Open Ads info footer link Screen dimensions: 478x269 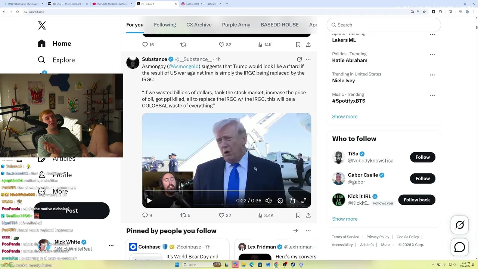pos(367,245)
